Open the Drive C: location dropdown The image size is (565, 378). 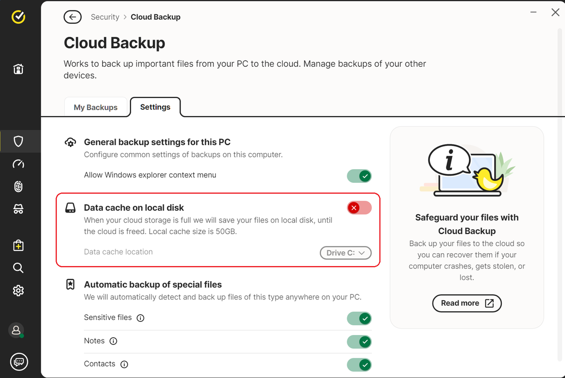click(345, 253)
